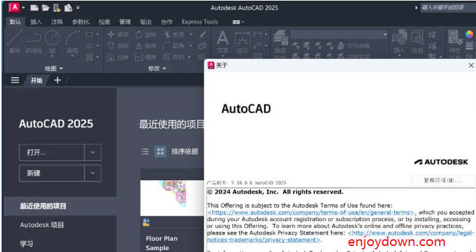Click the Erase pencil icon in Modify panel
The width and height of the screenshot is (476, 252).
click(202, 35)
